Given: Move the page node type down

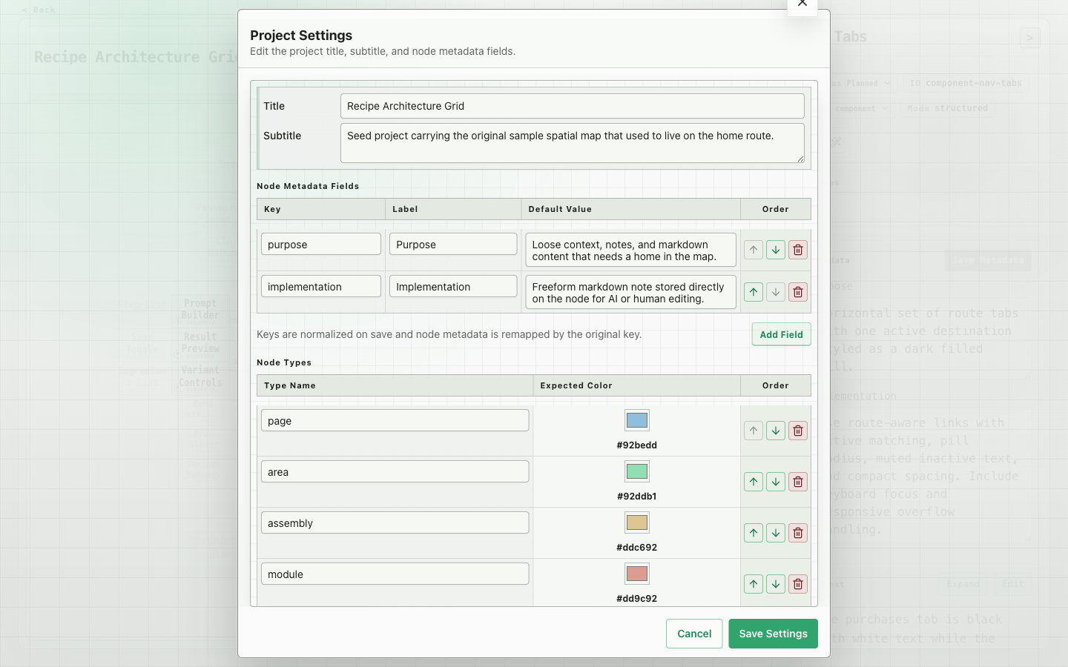Looking at the screenshot, I should (776, 431).
